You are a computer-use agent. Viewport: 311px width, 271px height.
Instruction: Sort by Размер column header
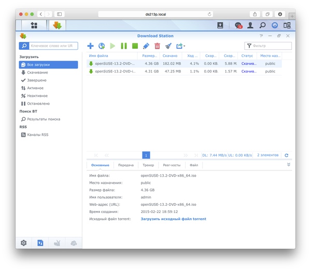pyautogui.click(x=149, y=56)
